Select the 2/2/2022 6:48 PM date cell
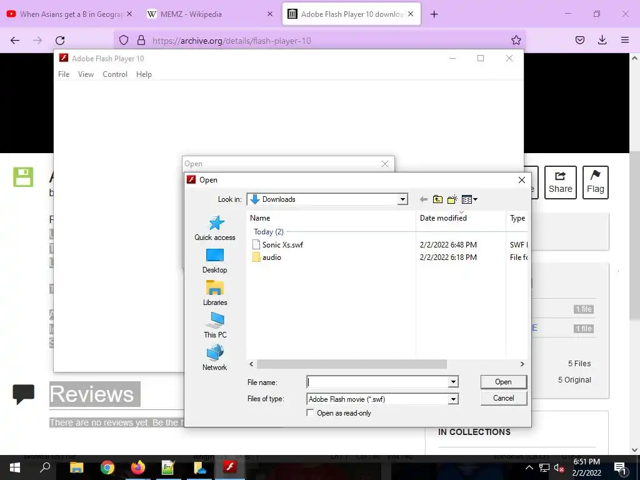Image resolution: width=640 pixels, height=480 pixels. pyautogui.click(x=448, y=244)
